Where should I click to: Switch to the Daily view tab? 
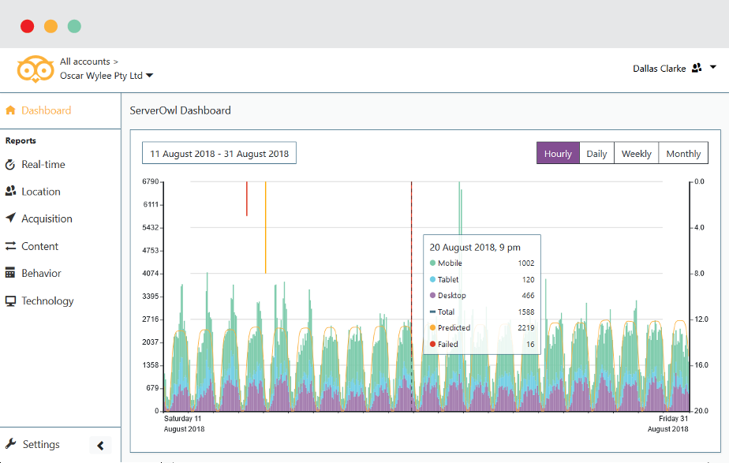click(x=596, y=153)
